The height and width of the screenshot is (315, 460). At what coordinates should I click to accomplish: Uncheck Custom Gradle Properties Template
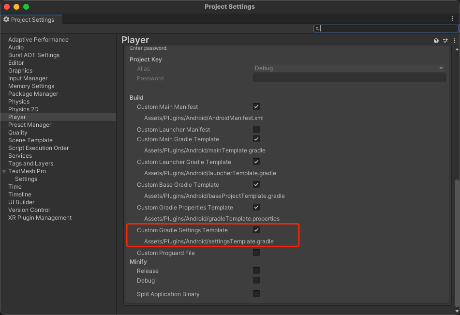[256, 207]
